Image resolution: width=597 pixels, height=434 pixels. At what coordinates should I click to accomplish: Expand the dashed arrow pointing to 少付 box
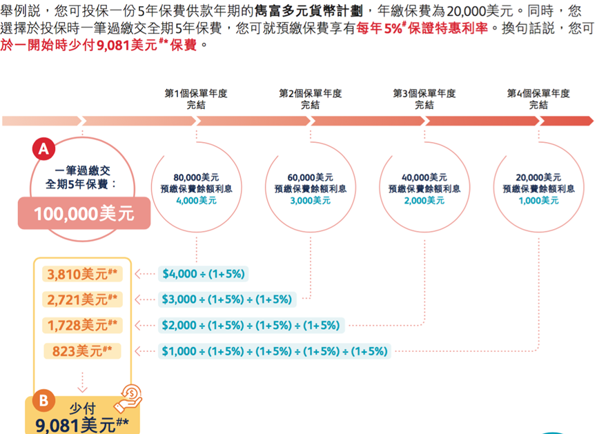(82, 385)
